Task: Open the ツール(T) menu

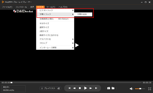Action: 51,7
